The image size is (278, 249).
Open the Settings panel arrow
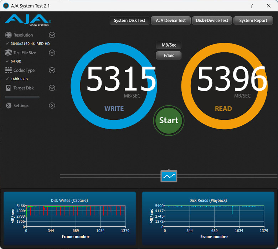(52, 105)
